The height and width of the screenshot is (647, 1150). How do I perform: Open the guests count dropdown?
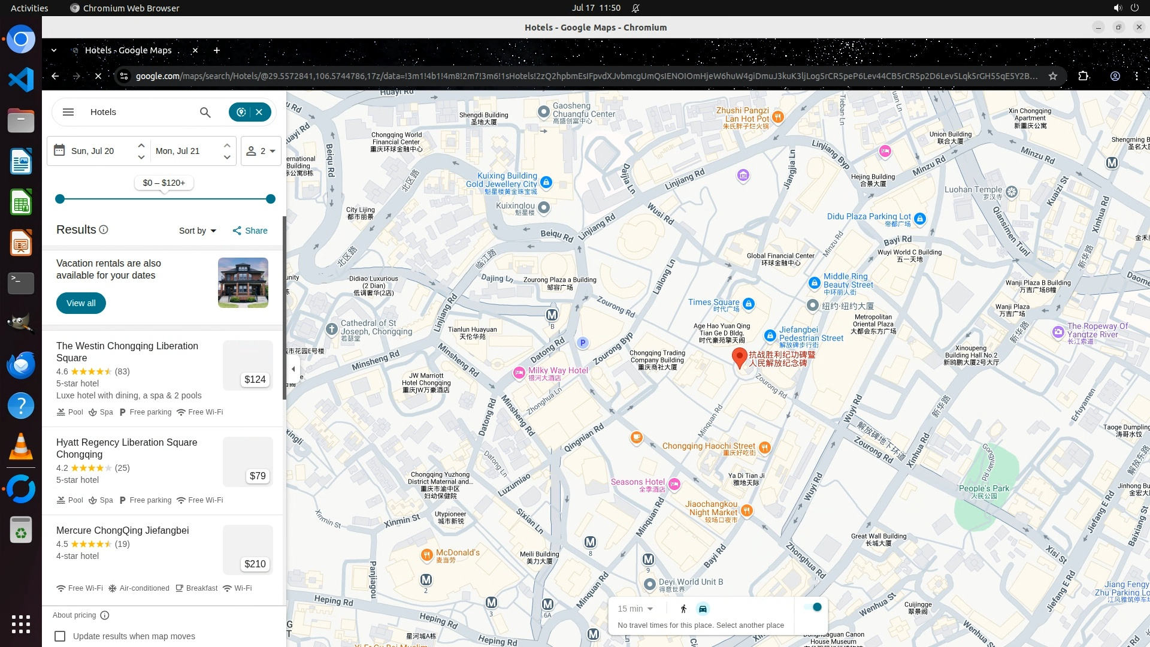(x=261, y=151)
